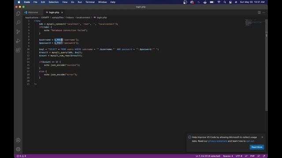
Task: Open the Help menu
Action: click(113, 2)
